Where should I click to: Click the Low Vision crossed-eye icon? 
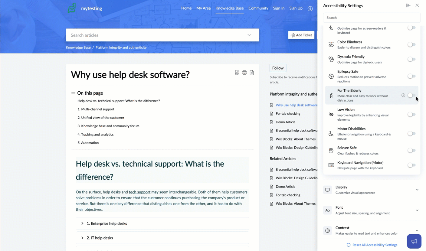click(x=331, y=114)
